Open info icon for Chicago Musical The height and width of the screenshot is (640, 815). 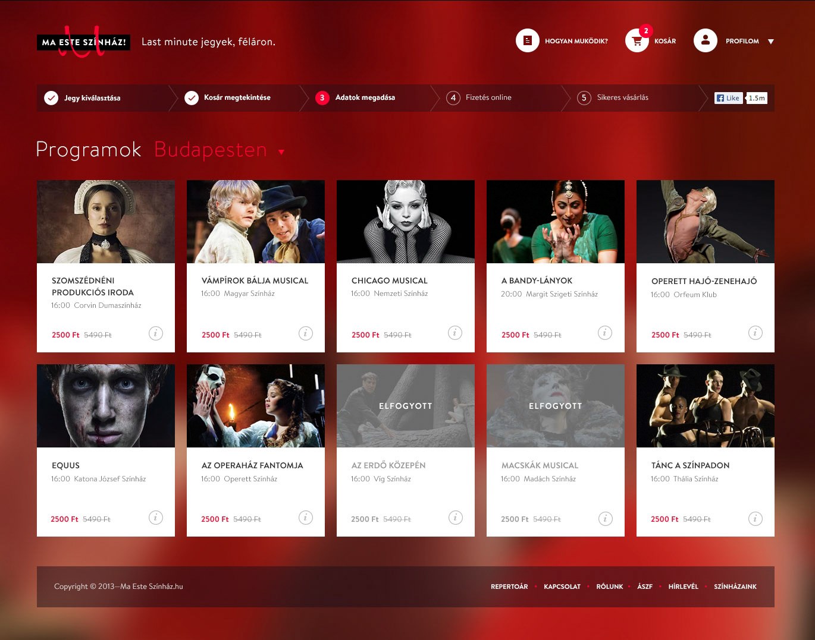(455, 333)
